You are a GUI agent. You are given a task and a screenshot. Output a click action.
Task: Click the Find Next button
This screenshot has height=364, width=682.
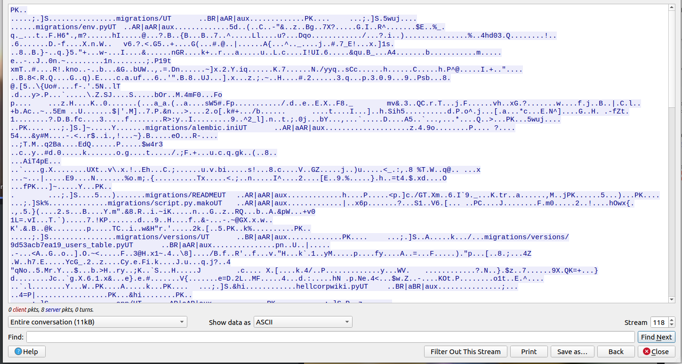tap(657, 337)
